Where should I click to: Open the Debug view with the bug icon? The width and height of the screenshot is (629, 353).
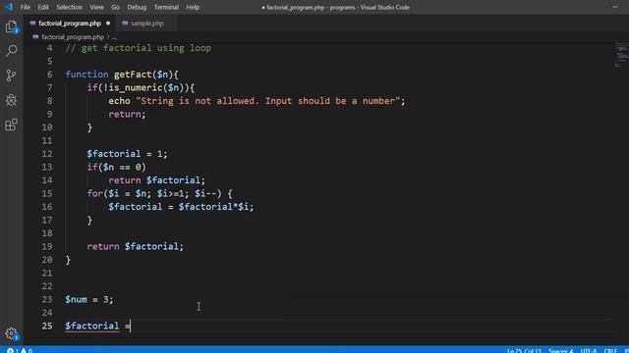tap(11, 100)
